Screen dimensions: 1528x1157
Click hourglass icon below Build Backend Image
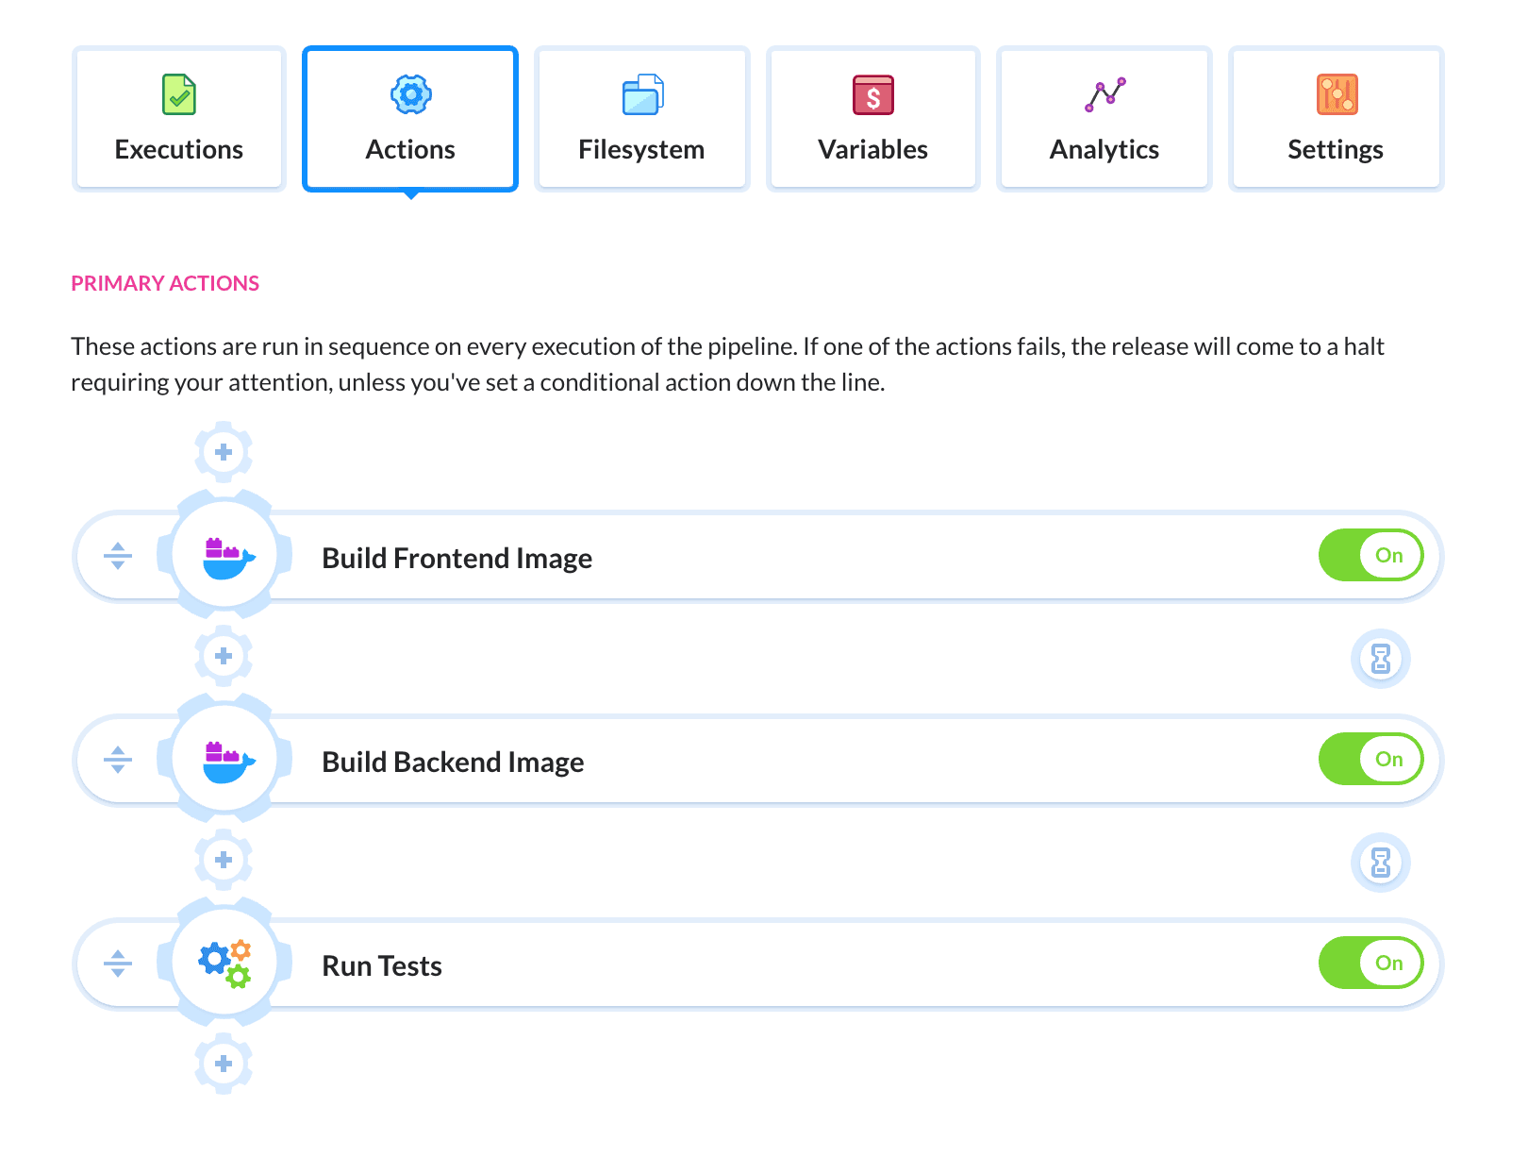pyautogui.click(x=1380, y=862)
